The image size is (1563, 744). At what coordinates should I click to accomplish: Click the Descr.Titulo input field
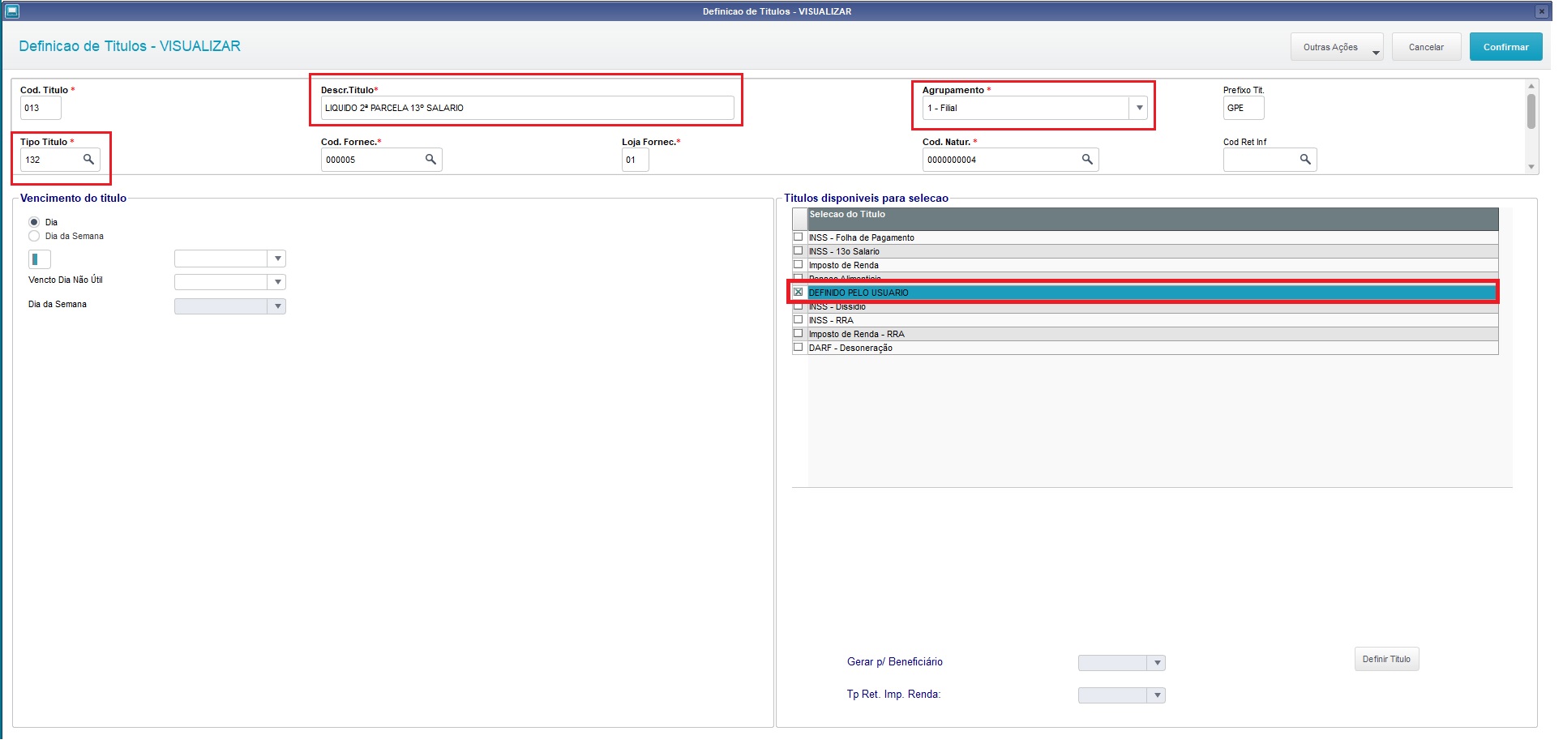pos(527,108)
